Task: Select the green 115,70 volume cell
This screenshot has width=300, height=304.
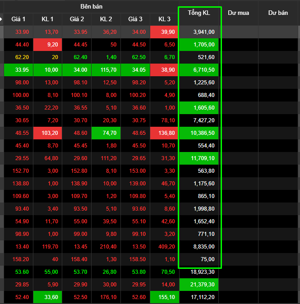Action: pyautogui.click(x=106, y=70)
